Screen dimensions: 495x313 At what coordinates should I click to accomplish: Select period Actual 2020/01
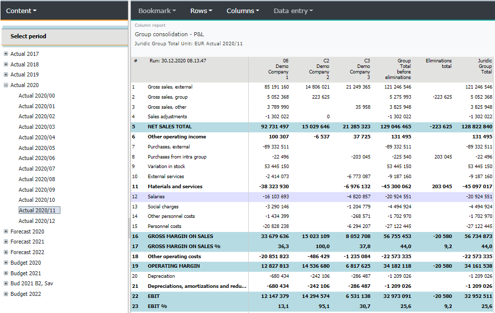pos(37,106)
